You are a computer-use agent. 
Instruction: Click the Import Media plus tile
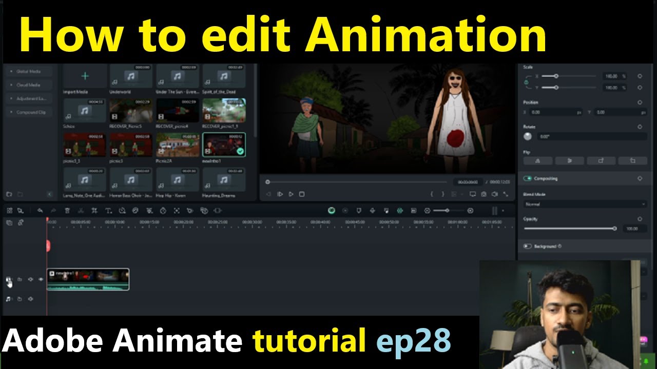[85, 76]
